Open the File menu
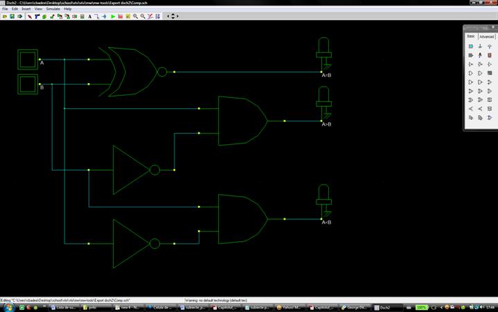This screenshot has height=312, width=498. (5, 9)
